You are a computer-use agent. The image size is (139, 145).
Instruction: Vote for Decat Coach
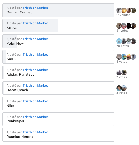click(58, 88)
